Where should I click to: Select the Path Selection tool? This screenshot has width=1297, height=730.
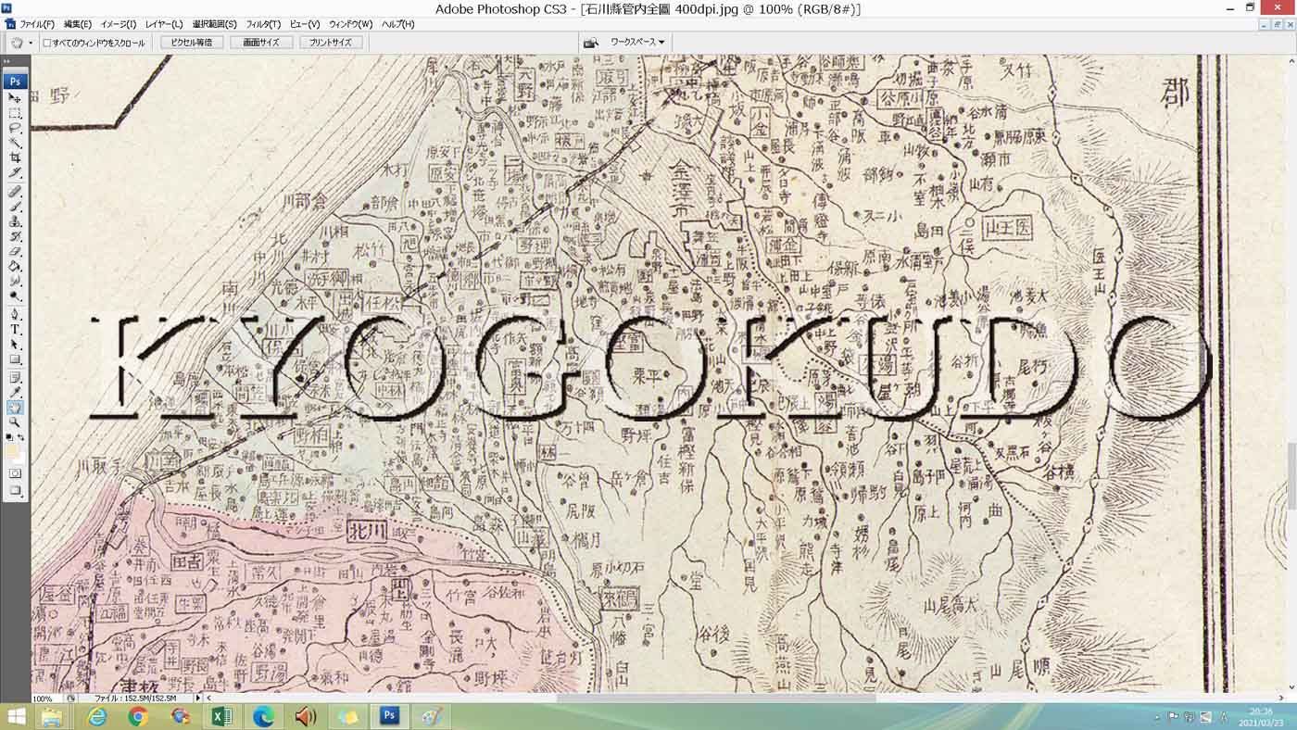(15, 344)
